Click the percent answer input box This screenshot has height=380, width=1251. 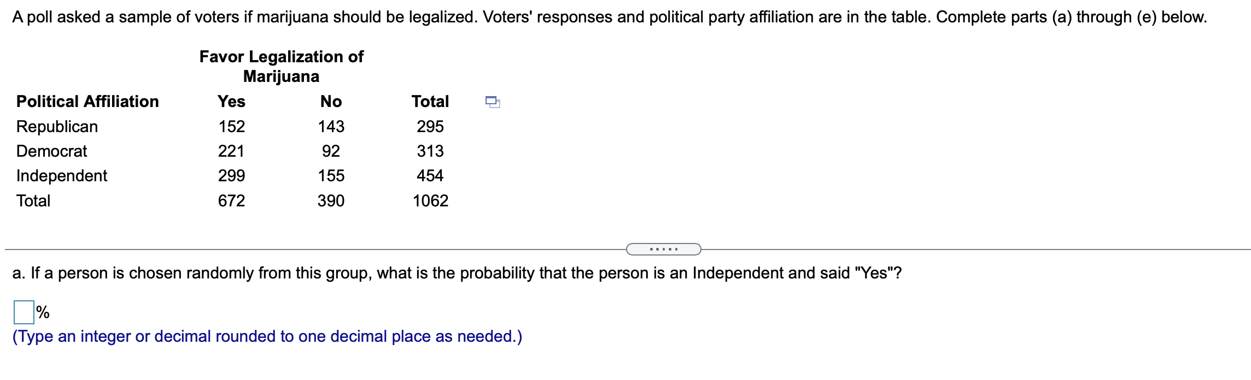click(24, 312)
